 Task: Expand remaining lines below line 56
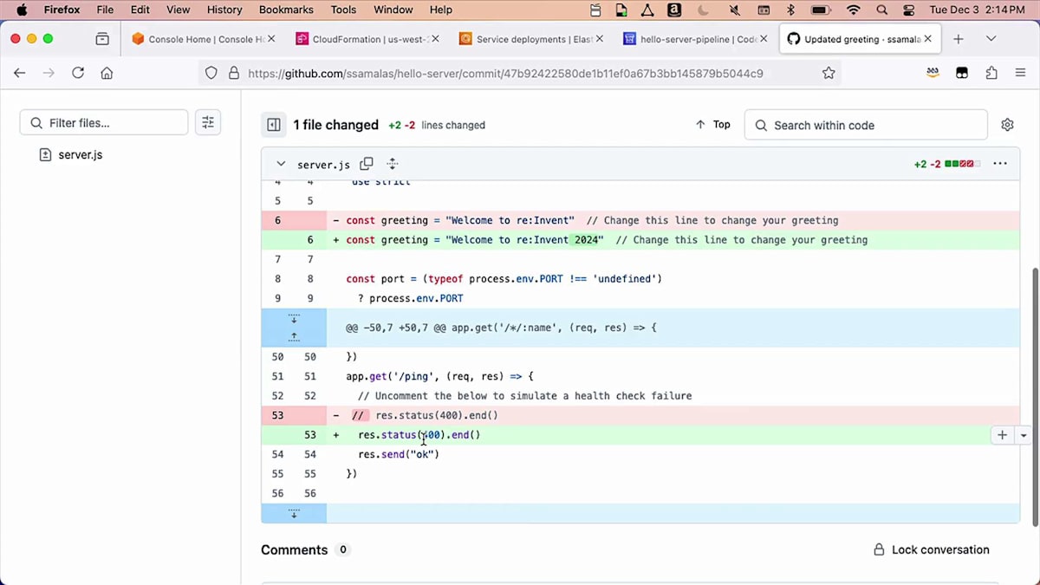coord(294,513)
